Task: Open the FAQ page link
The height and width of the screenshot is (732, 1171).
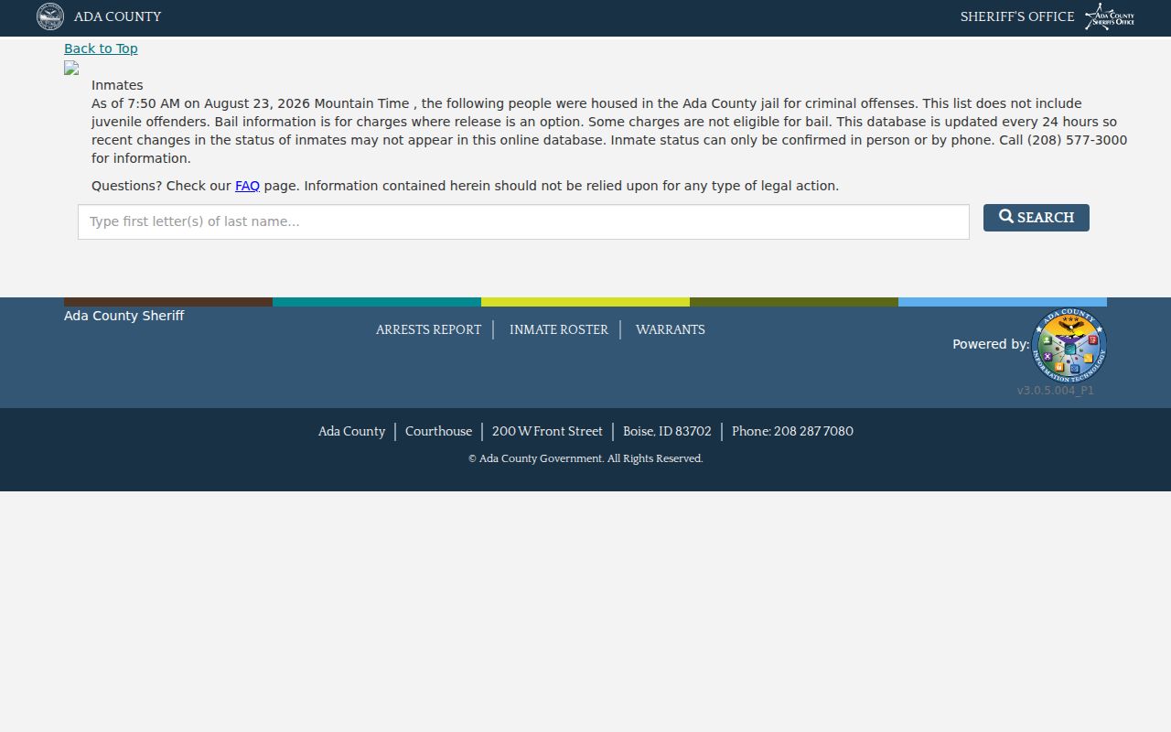Action: pos(247,186)
